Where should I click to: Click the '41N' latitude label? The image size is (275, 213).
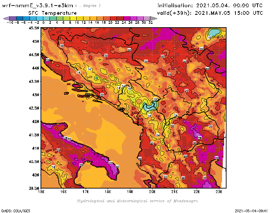pos(35,148)
